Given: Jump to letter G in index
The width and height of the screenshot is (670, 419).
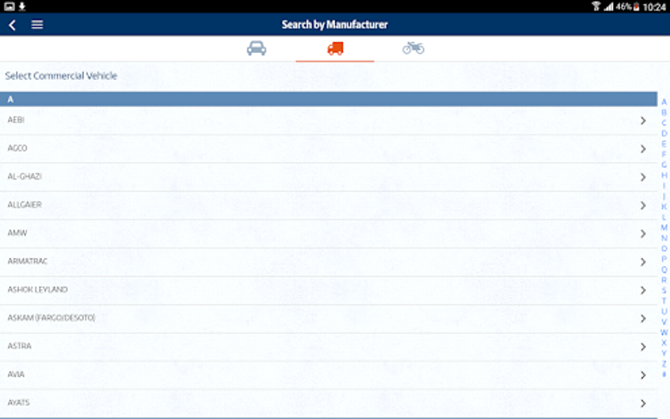Looking at the screenshot, I should pyautogui.click(x=664, y=165).
